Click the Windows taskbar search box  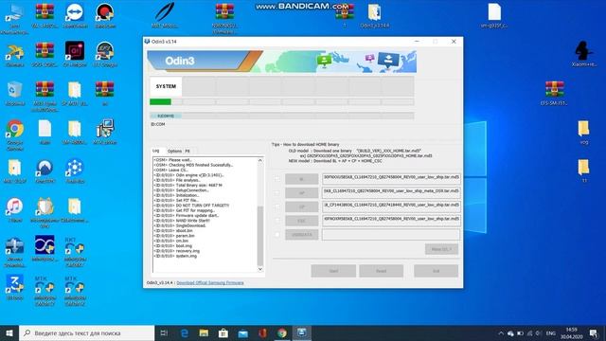tap(87, 332)
